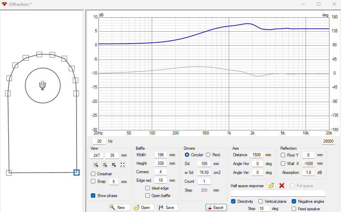Viewport: 341px width, 212px height.
Task: Click the Snap size 5 mm field
Action: pyautogui.click(x=114, y=182)
